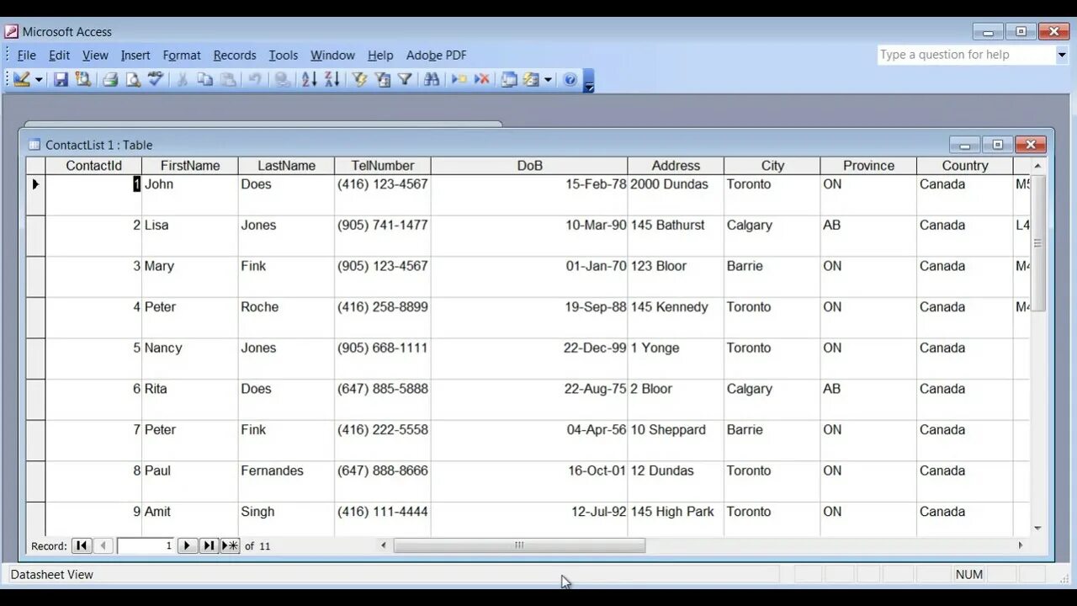Go to next record navigation button
The image size is (1077, 606).
187,545
